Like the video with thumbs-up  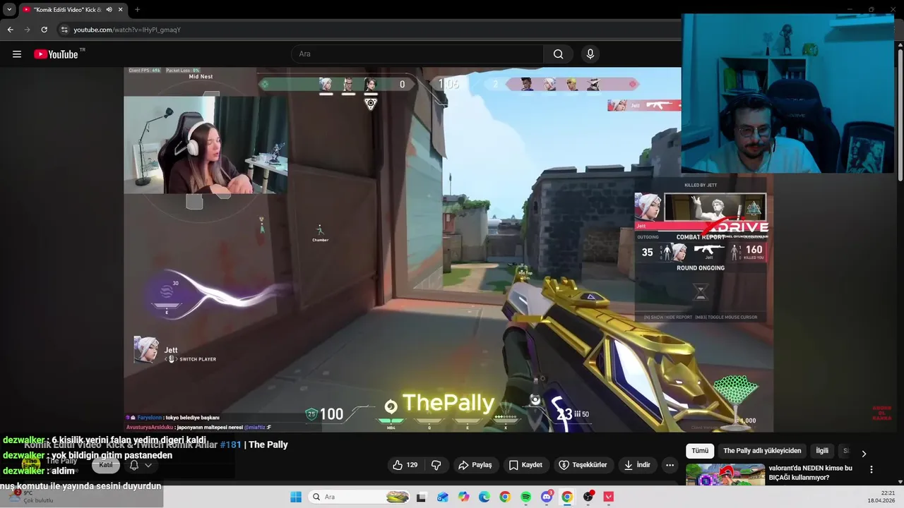tap(405, 465)
